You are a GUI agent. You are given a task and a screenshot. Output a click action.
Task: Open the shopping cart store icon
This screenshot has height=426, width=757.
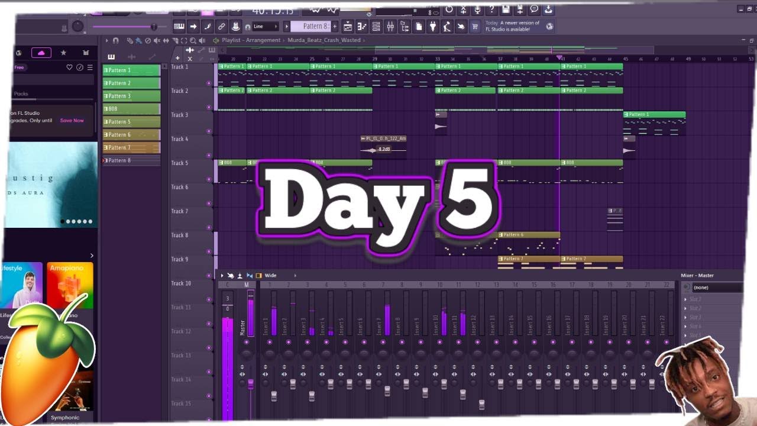tap(475, 27)
